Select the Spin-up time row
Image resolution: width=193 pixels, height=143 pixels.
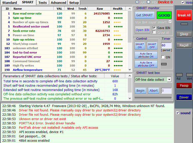(x=65, y=18)
